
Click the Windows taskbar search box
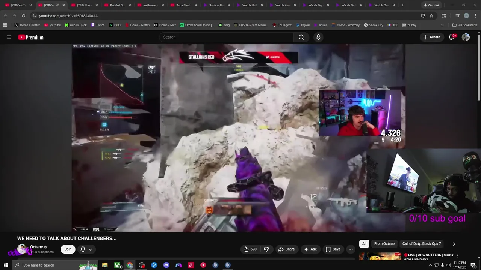55,265
